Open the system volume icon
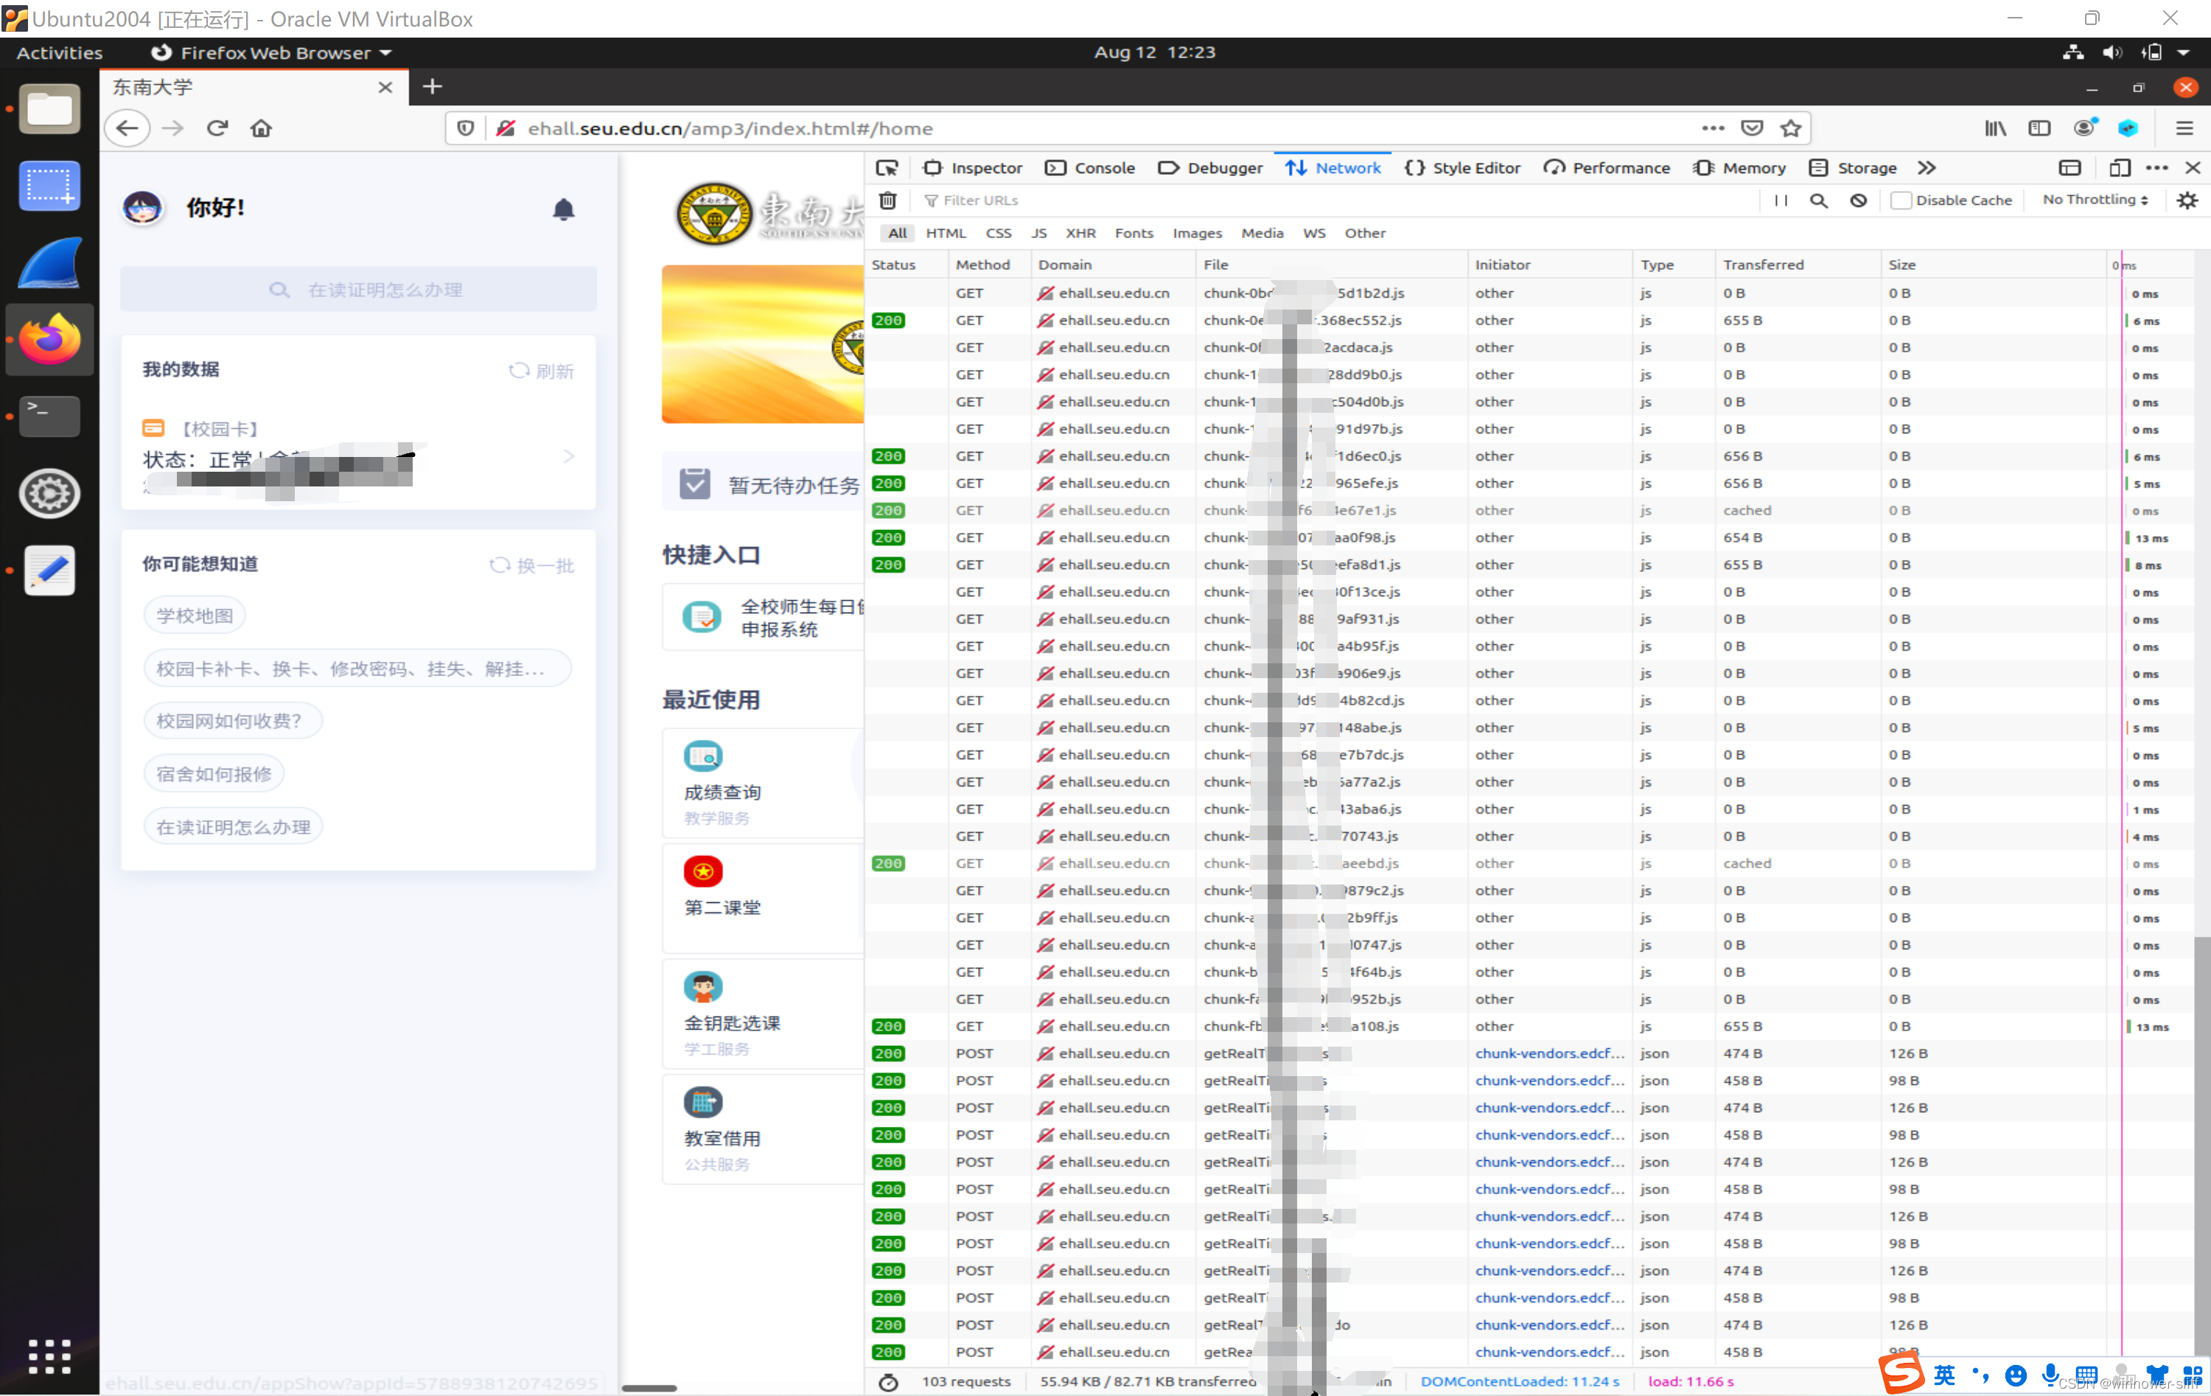 2112,52
